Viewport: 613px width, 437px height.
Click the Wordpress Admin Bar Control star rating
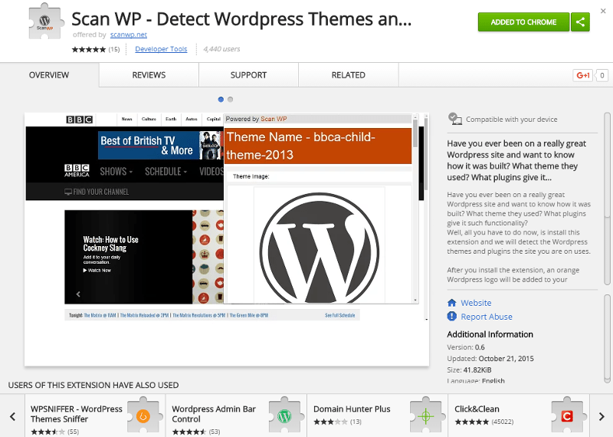pyautogui.click(x=189, y=432)
